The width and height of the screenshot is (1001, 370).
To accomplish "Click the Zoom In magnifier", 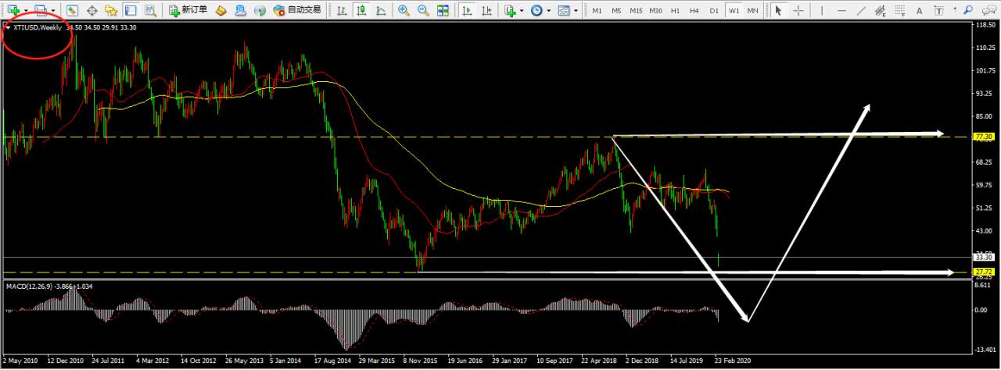I will pos(404,10).
